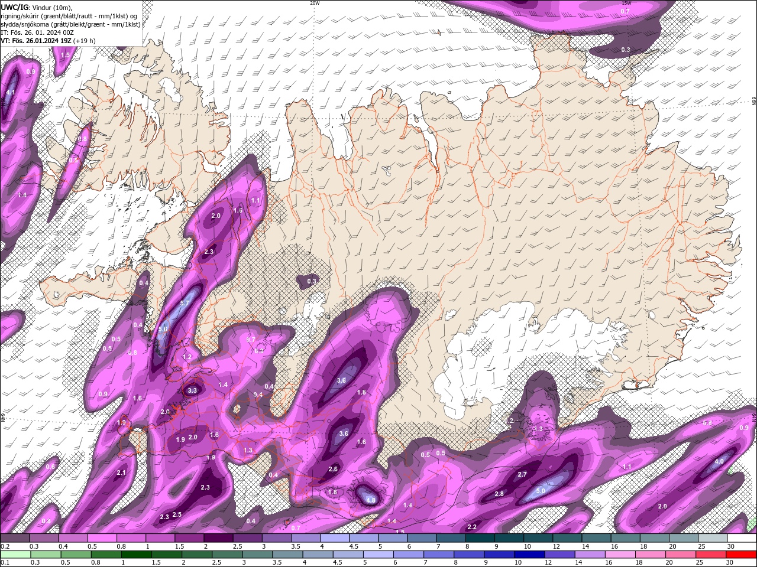Click the '1.2' precipitation value

187,357
